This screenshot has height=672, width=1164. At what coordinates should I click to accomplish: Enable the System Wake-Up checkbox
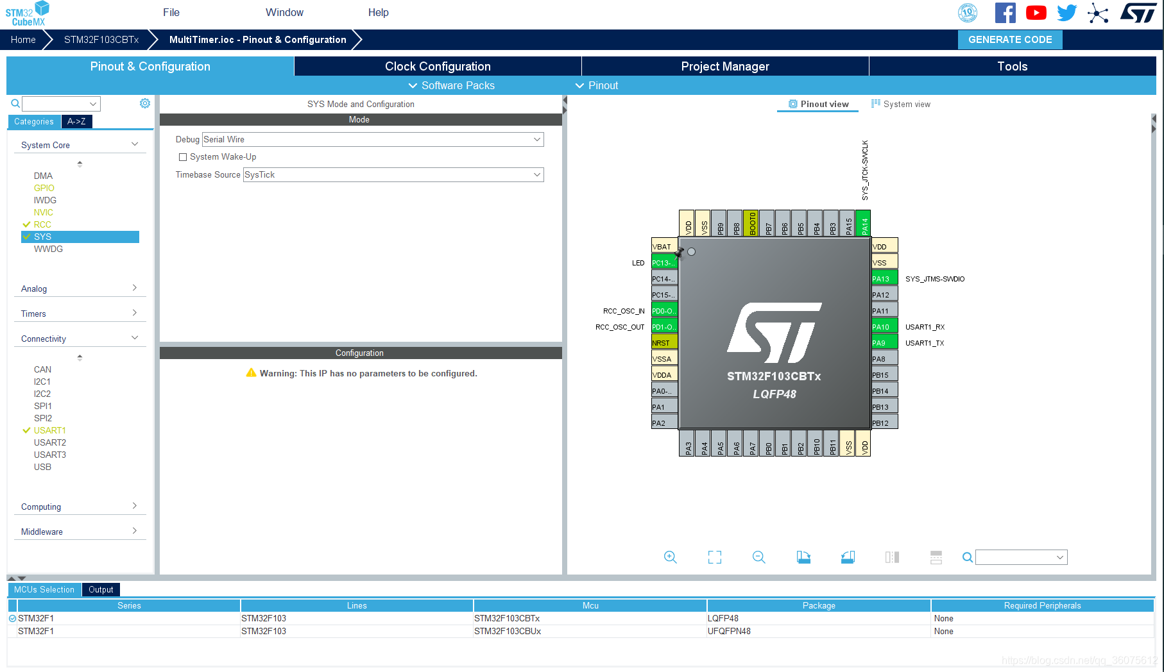point(183,156)
